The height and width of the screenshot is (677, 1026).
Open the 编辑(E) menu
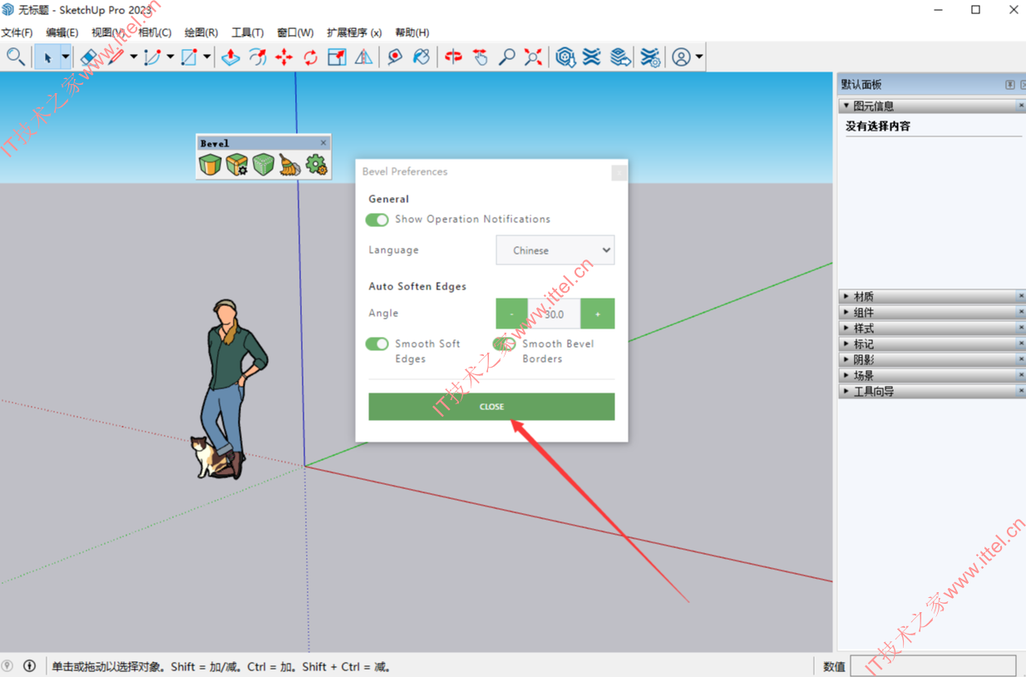click(62, 32)
